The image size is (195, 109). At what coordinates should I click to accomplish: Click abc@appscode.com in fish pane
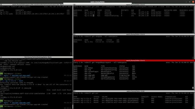(x=7, y=66)
